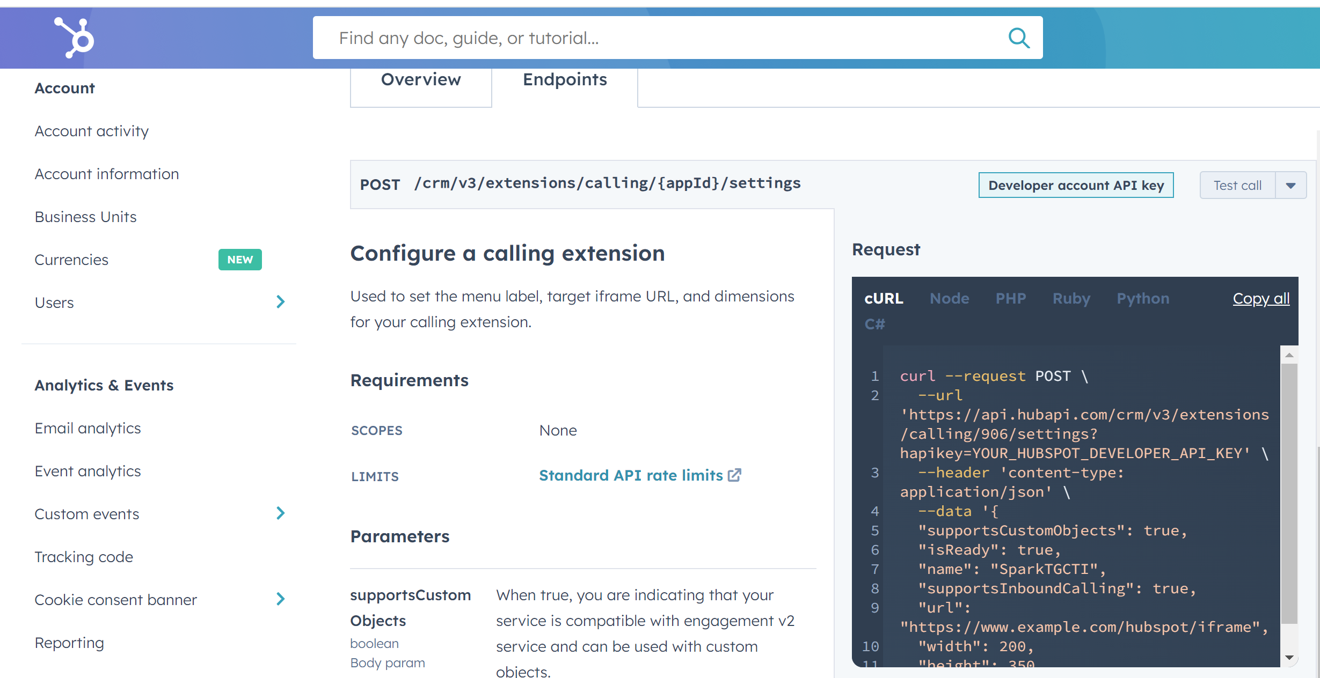
Task: Click the search magnifier icon
Action: [x=1018, y=38]
